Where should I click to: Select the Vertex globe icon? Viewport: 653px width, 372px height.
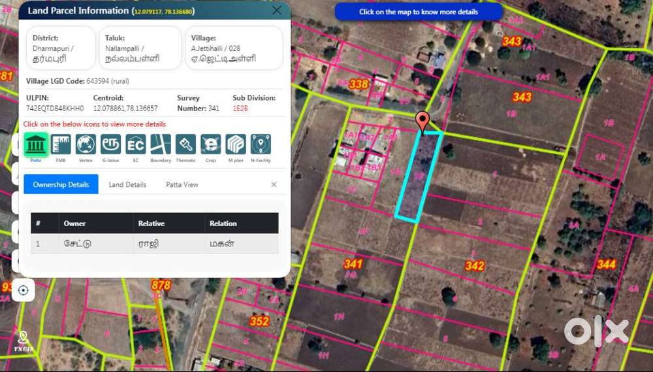(x=86, y=144)
